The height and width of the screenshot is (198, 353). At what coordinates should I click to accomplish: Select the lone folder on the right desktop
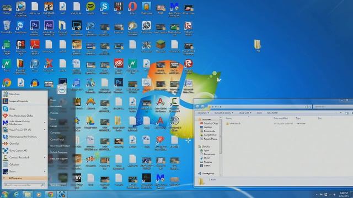[258, 46]
